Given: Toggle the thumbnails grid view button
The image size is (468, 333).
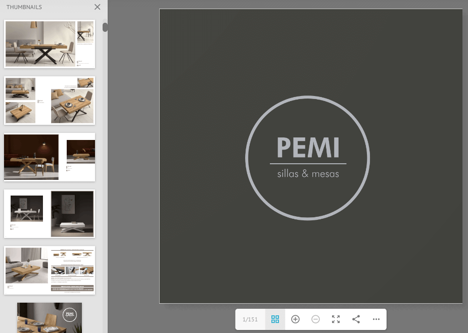Looking at the screenshot, I should tap(275, 319).
